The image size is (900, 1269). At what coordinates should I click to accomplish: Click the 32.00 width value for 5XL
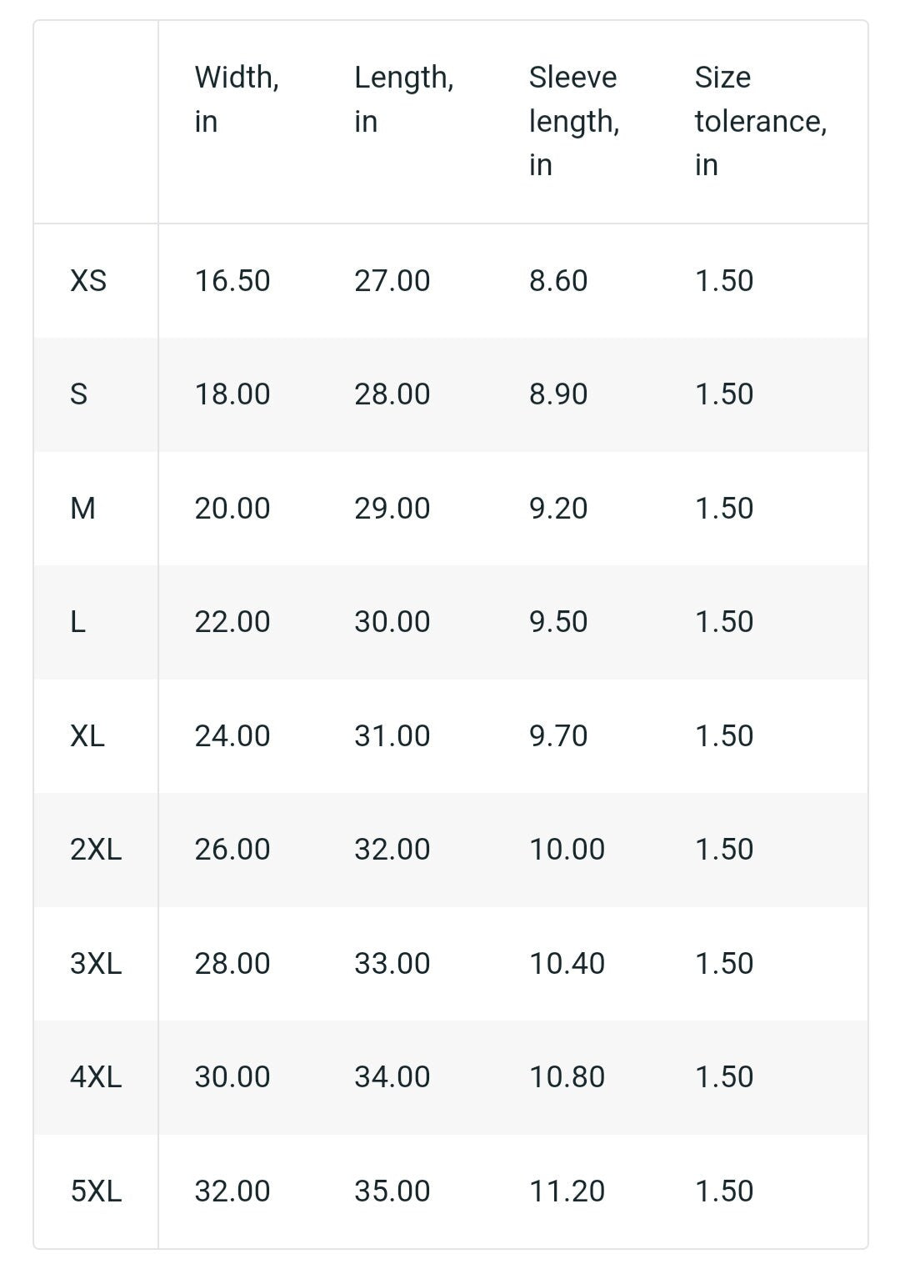[x=232, y=1191]
